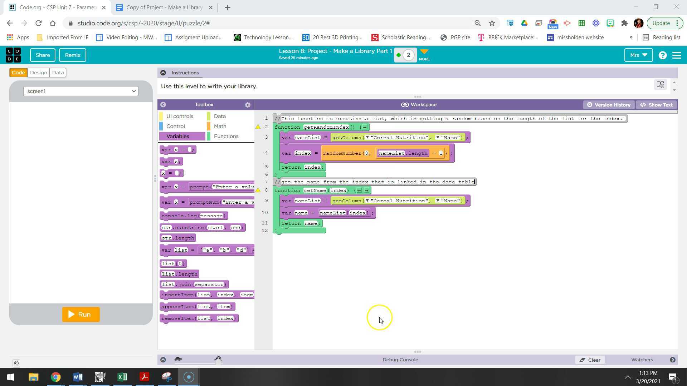687x386 pixels.
Task: Toggle Show Text mode in the Workspace
Action: pos(656,105)
